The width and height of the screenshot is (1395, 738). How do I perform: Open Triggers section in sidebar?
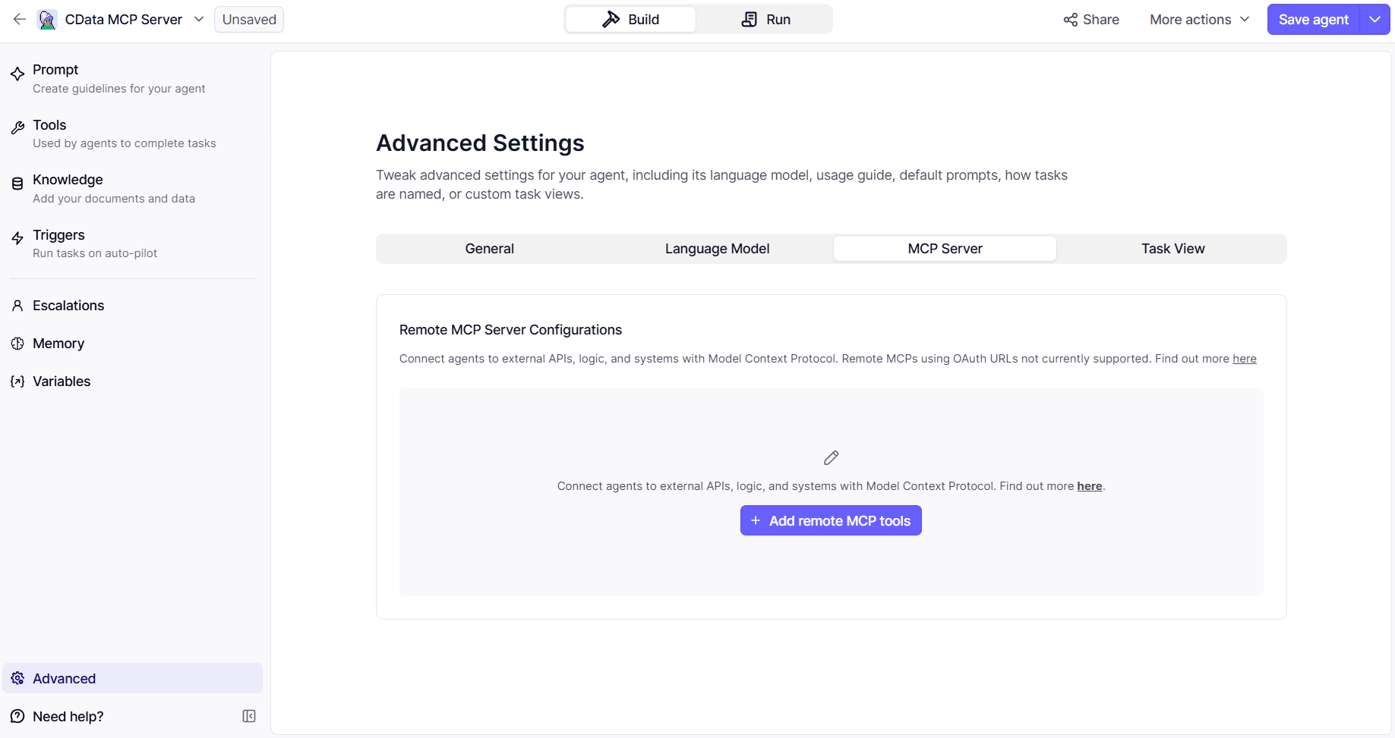[x=58, y=235]
